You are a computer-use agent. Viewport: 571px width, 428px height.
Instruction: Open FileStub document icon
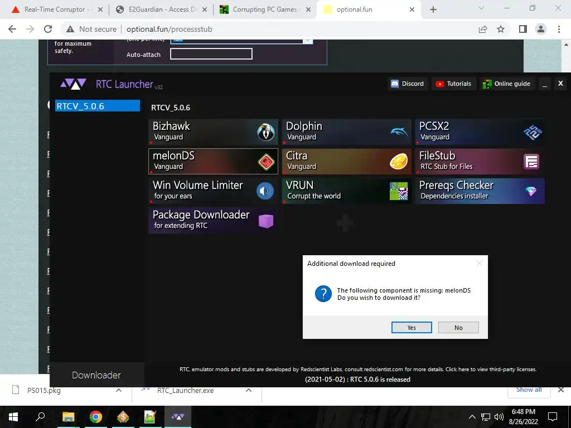click(x=531, y=162)
